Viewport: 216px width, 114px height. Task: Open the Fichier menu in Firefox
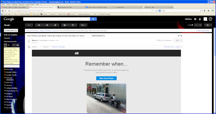(x=3, y=5)
